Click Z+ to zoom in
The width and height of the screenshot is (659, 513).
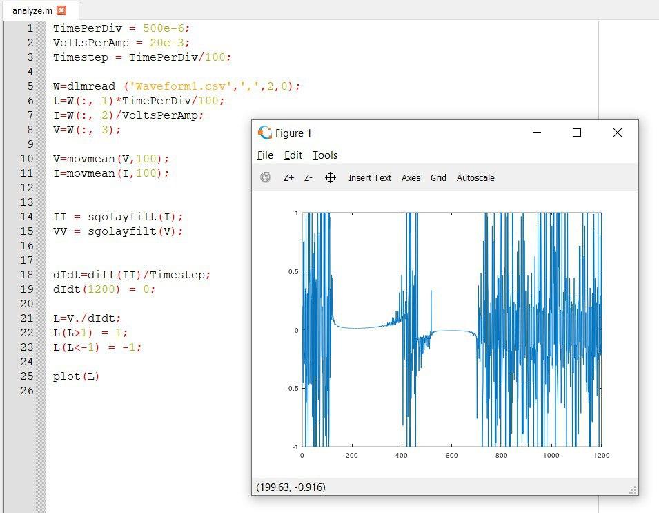click(x=288, y=177)
